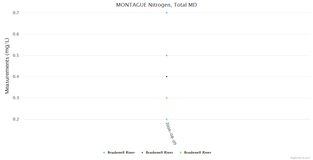Viewport: 313px width, 160px height.
Task: Hide Brudenell River series labeled beside black diamond
Action: 159,153
